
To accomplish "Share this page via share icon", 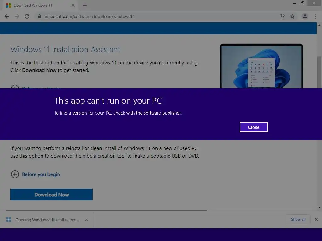I will pos(282,16).
